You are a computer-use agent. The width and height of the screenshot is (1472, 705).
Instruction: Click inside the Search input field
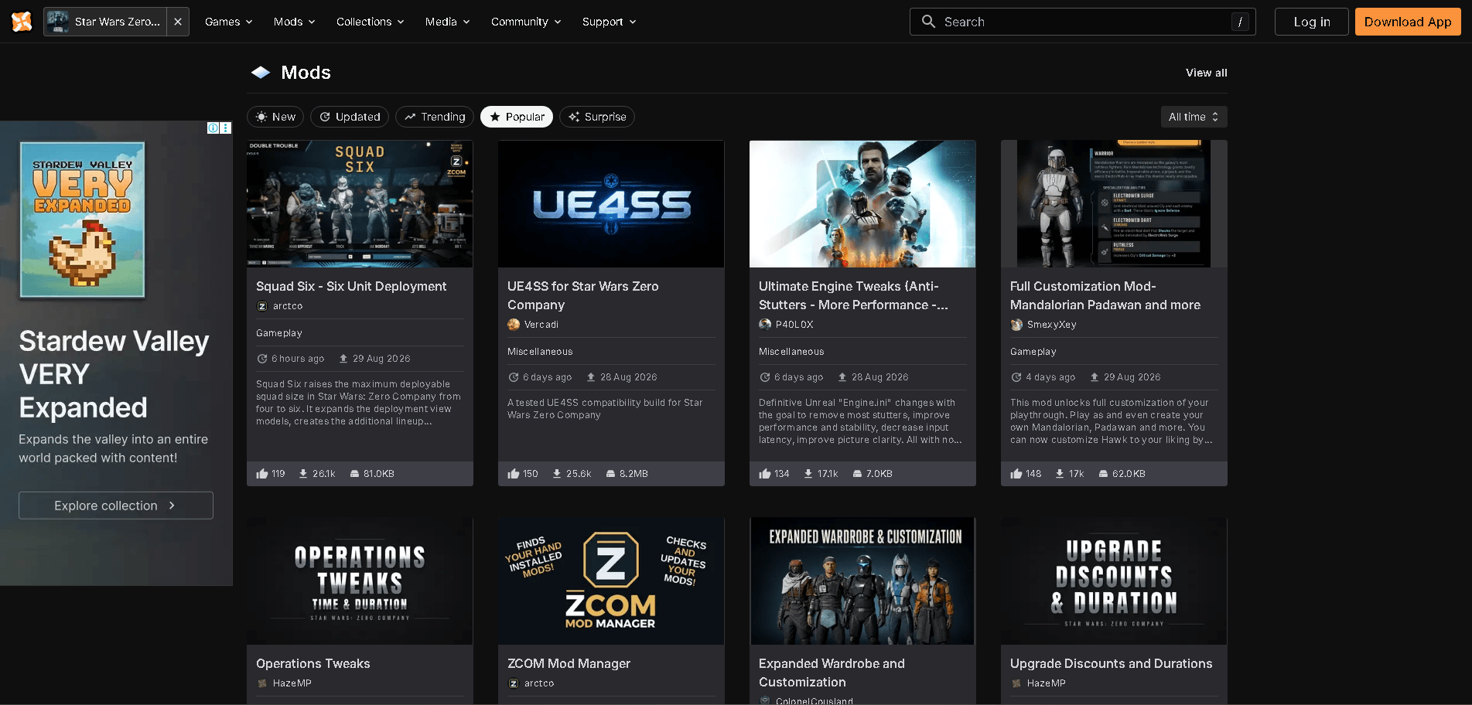coord(1083,22)
